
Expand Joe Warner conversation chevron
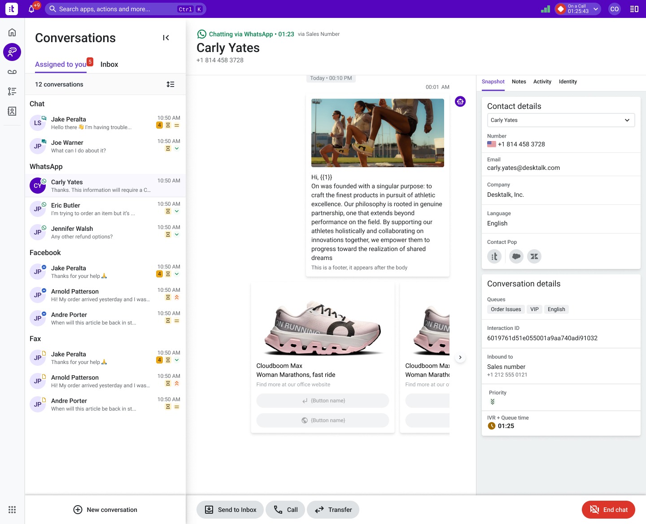(x=177, y=148)
